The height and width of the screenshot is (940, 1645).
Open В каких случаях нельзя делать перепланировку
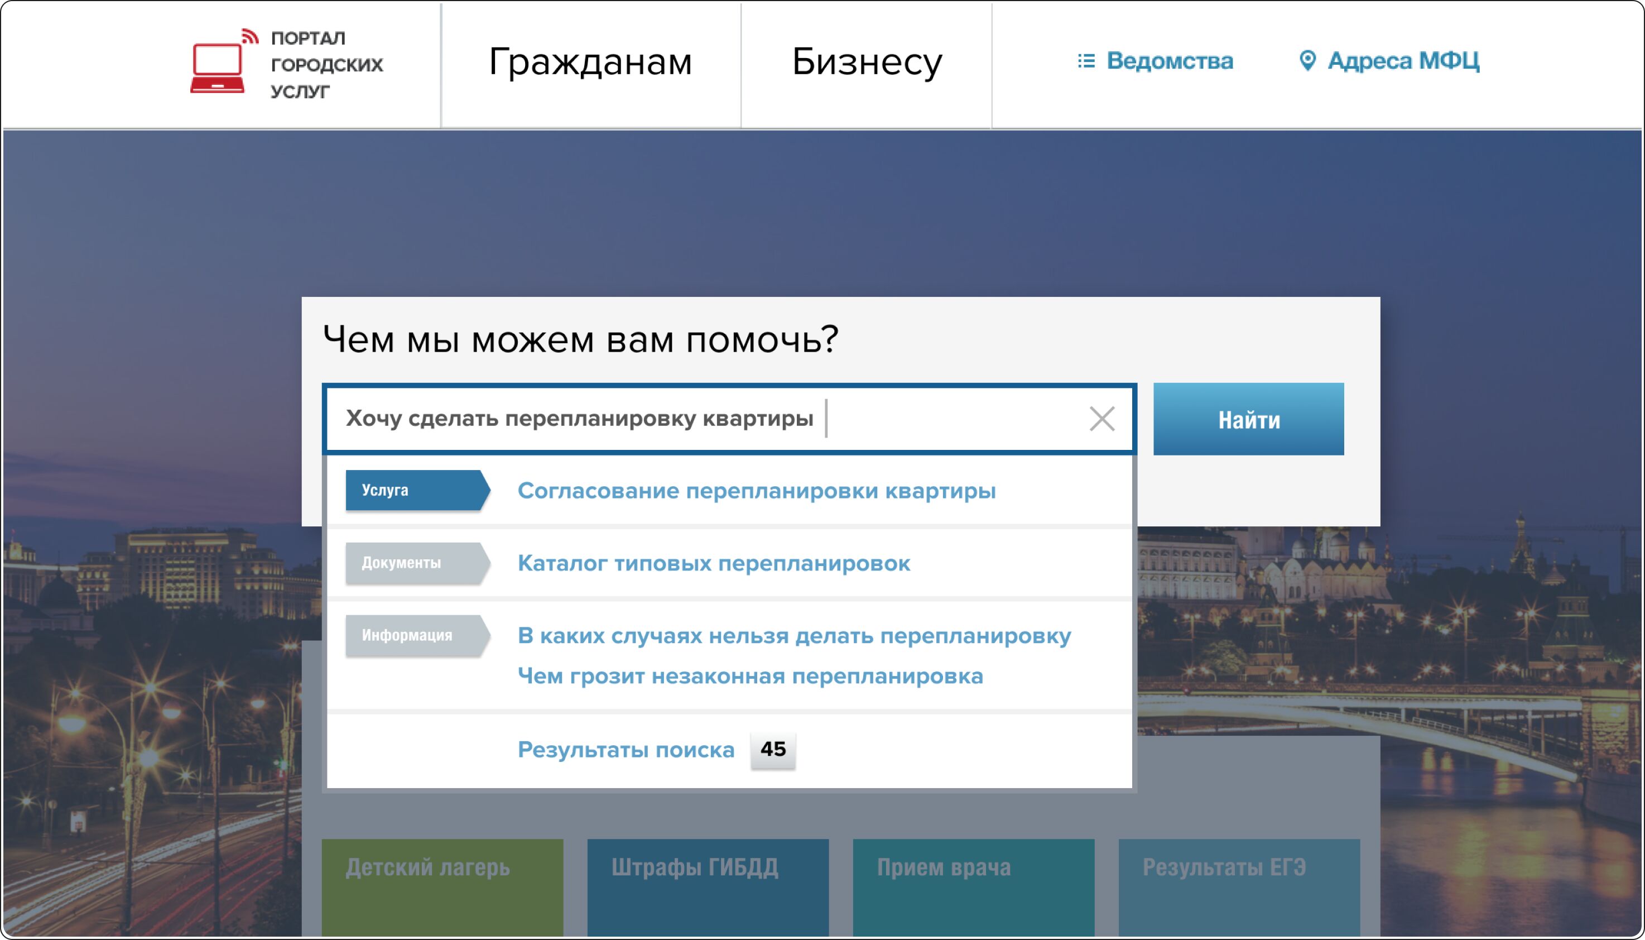click(794, 636)
